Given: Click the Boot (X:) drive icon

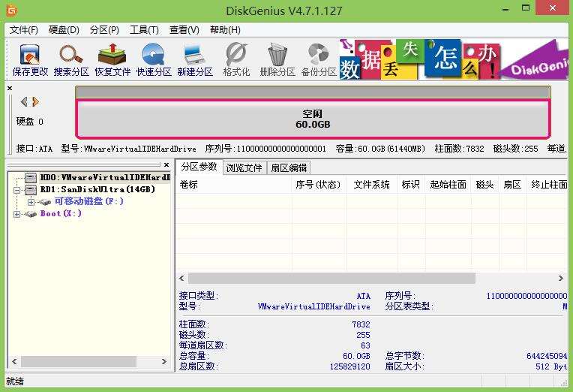Looking at the screenshot, I should pyautogui.click(x=30, y=214).
